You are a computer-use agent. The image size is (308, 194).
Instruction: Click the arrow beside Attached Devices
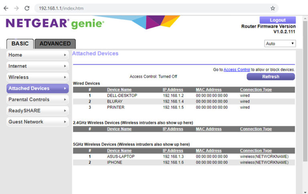coord(65,88)
